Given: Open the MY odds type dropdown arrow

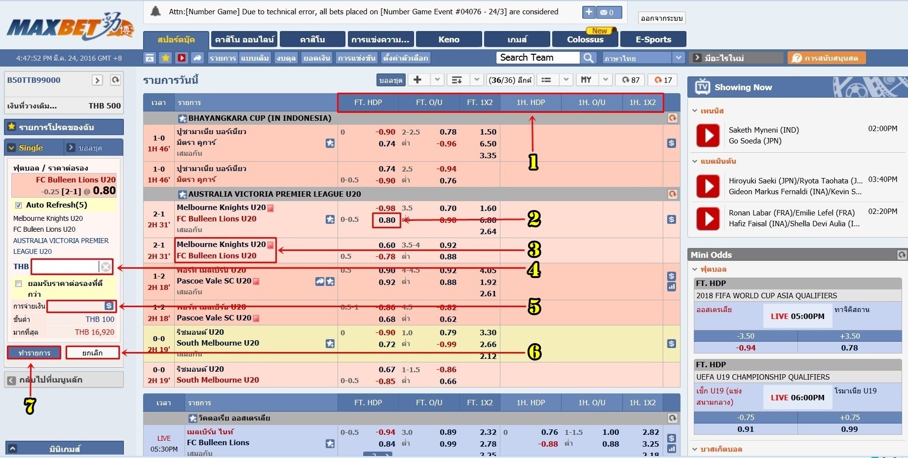Looking at the screenshot, I should click(605, 80).
